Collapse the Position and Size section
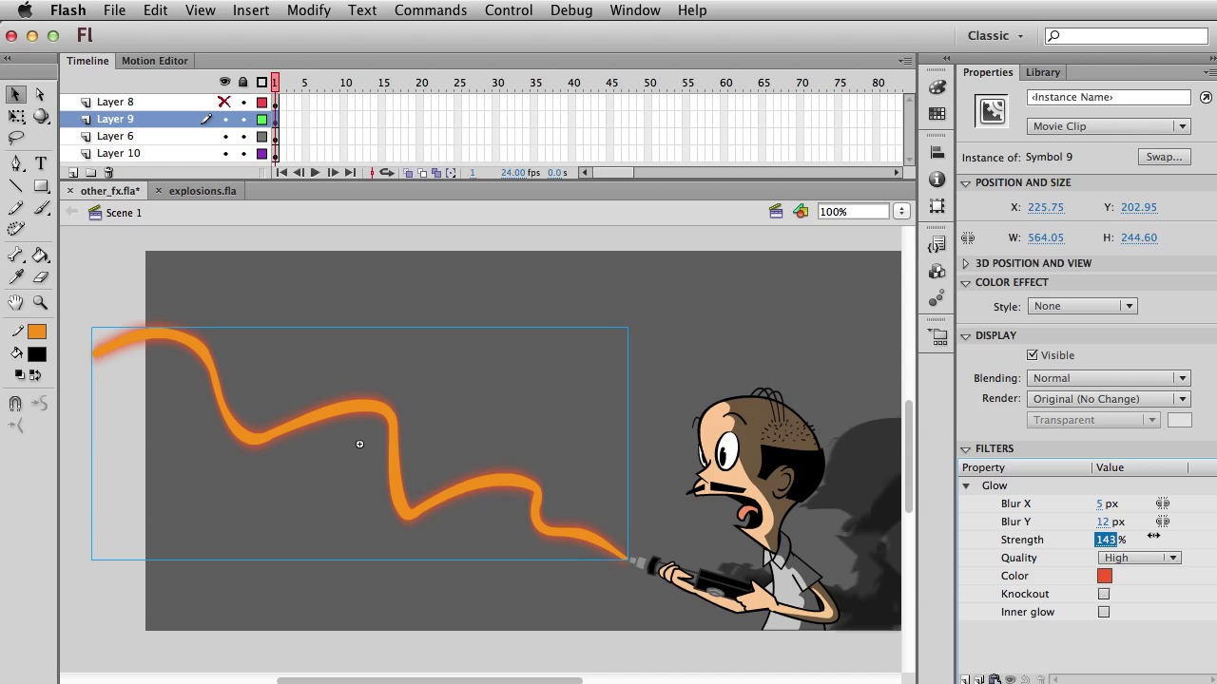This screenshot has width=1217, height=684. [966, 182]
